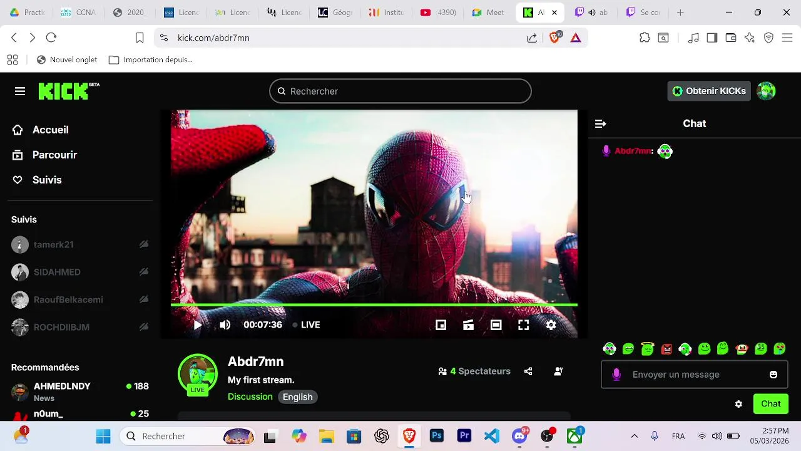Open chat settings gear
This screenshot has width=801, height=451.
pos(738,404)
